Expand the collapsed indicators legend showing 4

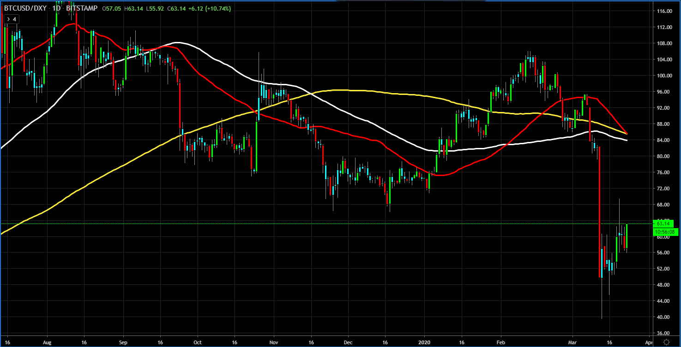12,19
